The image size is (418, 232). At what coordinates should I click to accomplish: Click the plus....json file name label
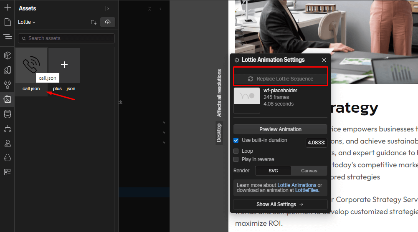click(64, 89)
